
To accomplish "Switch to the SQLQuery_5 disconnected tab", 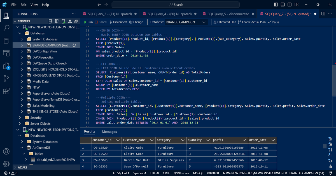I will coord(228,14).
